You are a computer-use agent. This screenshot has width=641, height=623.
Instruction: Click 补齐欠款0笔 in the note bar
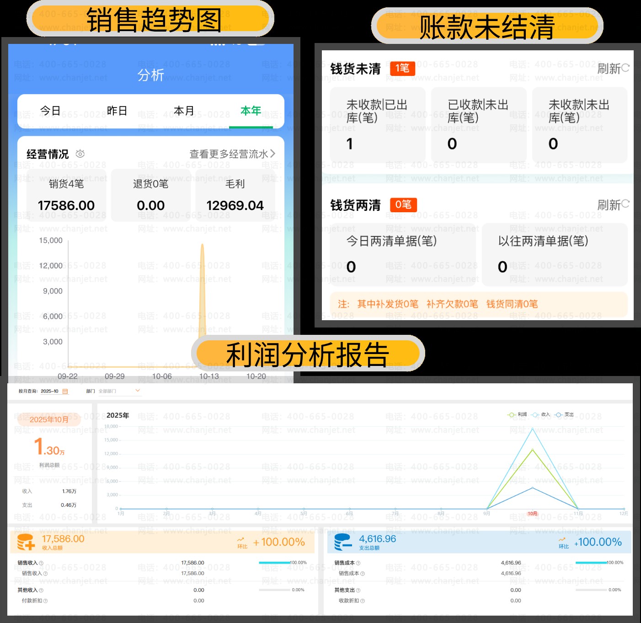[x=452, y=304]
